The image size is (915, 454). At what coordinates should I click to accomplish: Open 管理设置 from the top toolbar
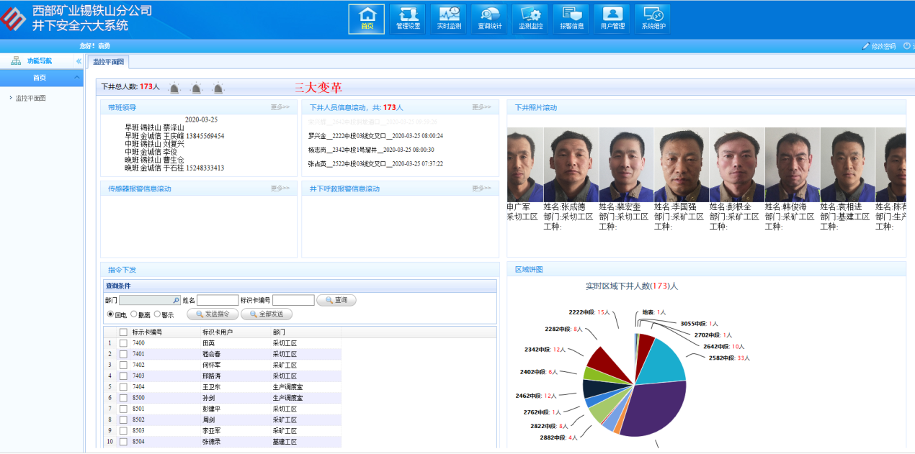(408, 19)
